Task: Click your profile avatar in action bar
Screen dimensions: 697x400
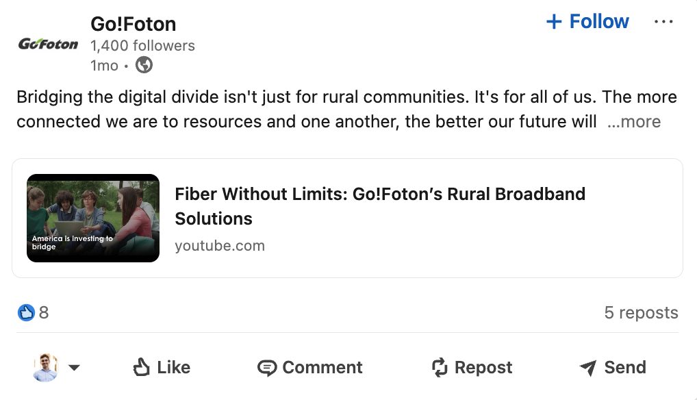Action: (x=45, y=368)
